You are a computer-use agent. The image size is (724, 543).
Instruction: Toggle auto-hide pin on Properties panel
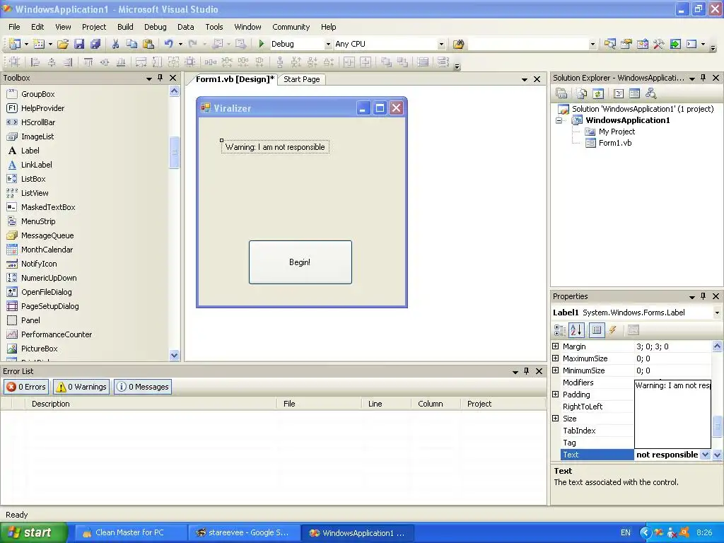[703, 296]
